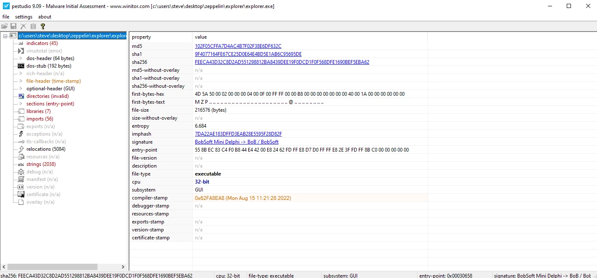Click the root file node icon
The image size is (597, 278).
[13, 36]
